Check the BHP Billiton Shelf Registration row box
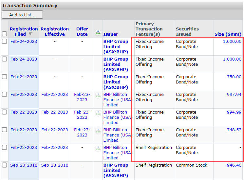The height and width of the screenshot is (180, 244). tap(5, 147)
